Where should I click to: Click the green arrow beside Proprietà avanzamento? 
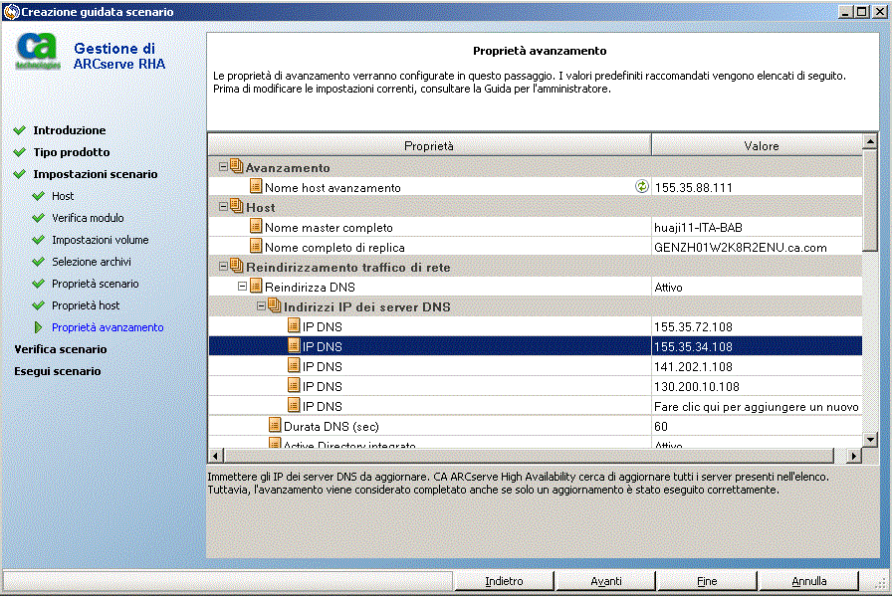point(38,327)
